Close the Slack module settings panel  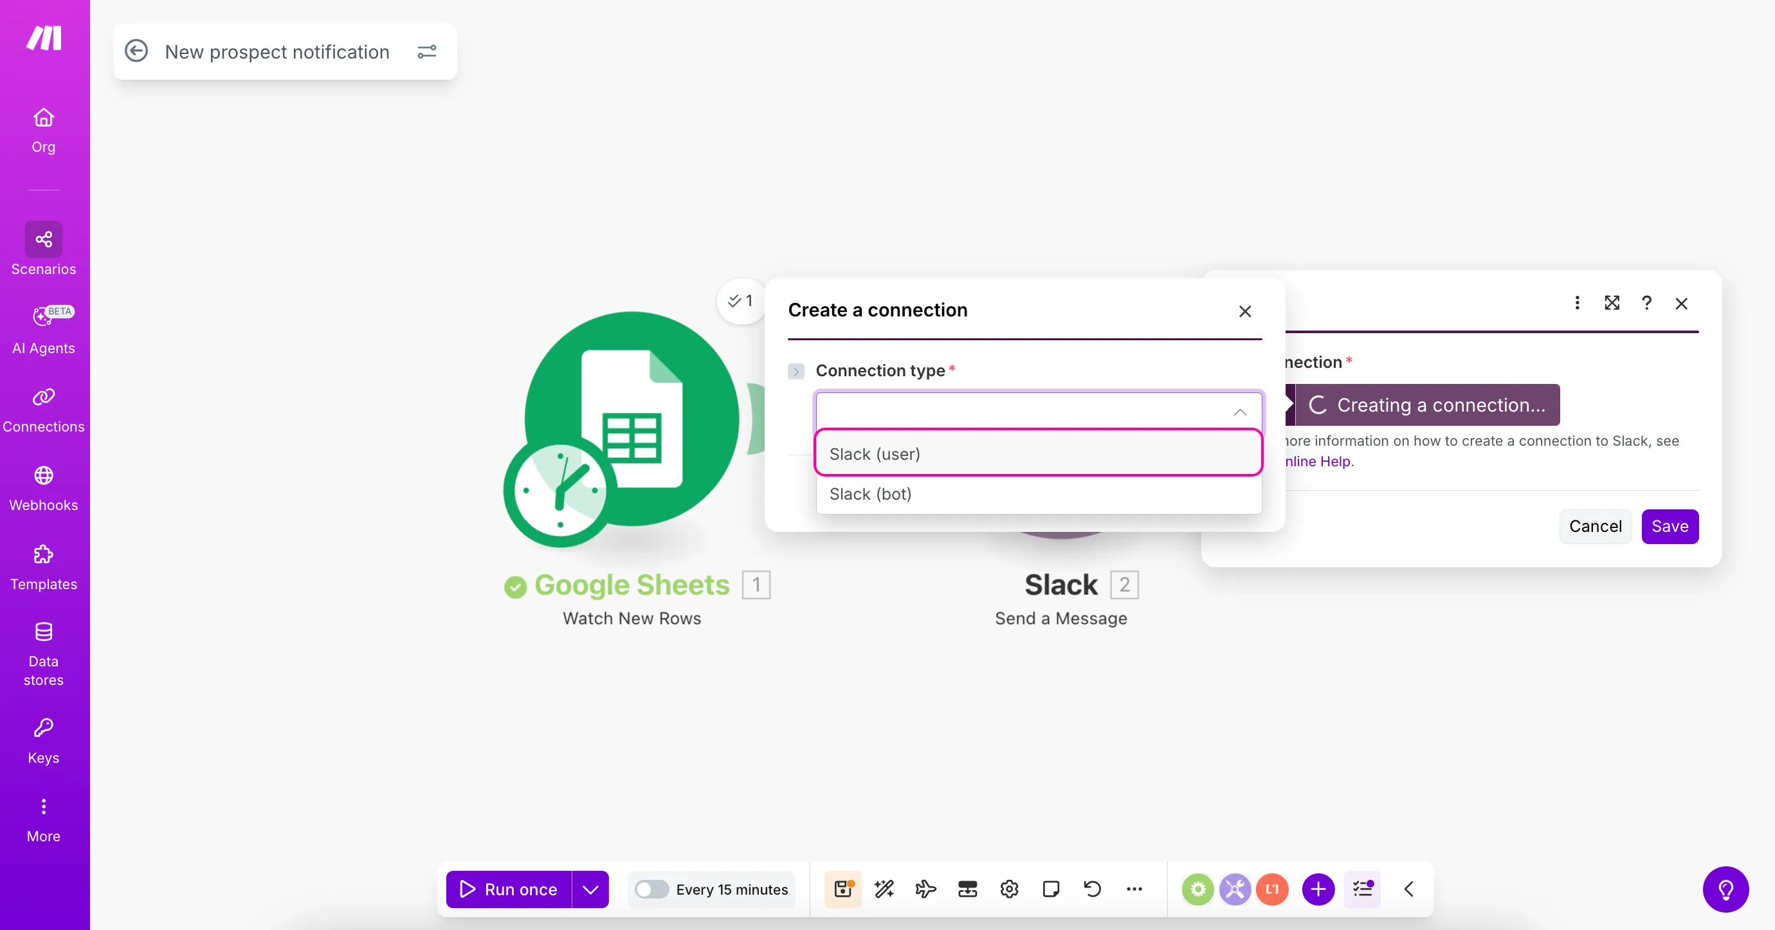[1681, 303]
